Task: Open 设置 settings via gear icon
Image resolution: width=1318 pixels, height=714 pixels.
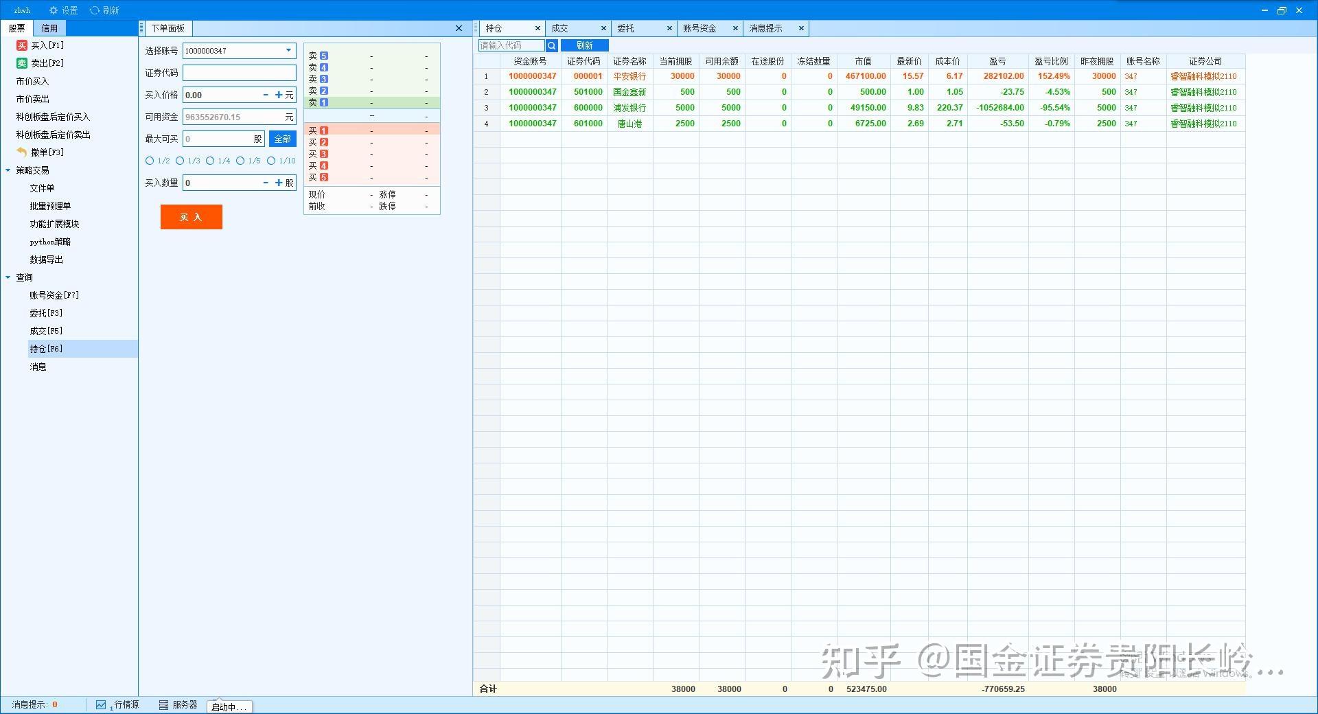Action: [x=53, y=10]
